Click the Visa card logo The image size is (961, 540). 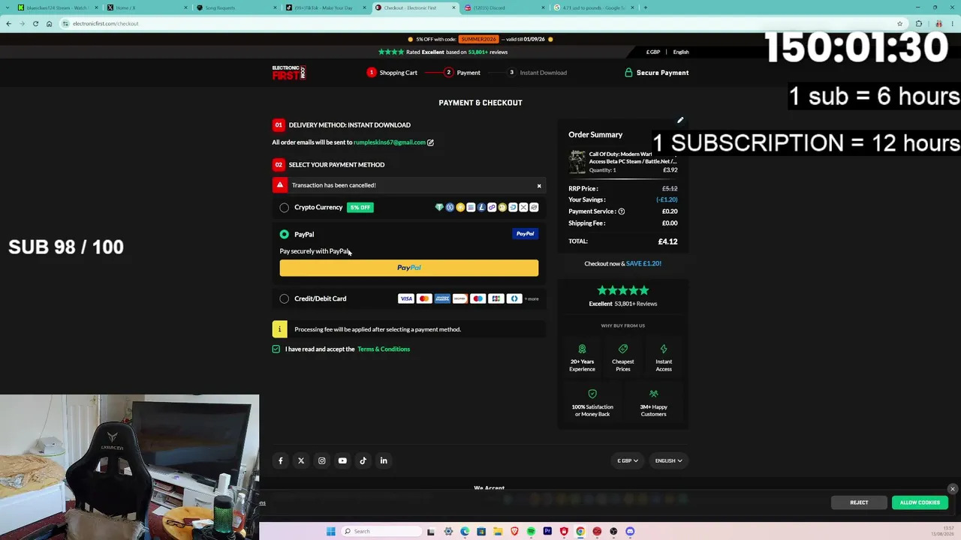click(406, 298)
